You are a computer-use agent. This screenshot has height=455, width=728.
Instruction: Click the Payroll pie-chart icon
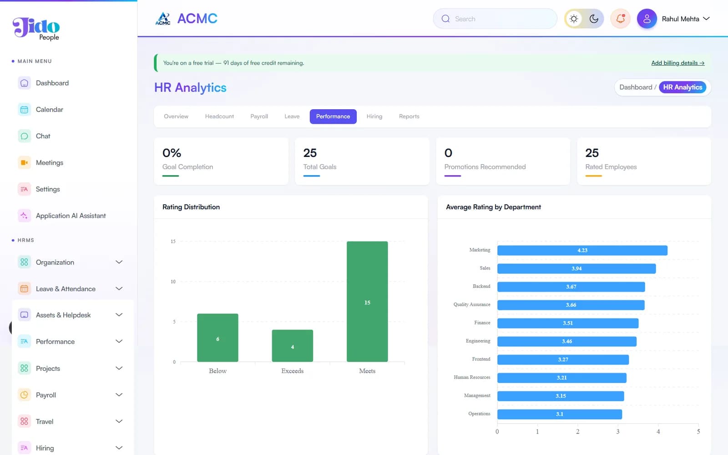[25, 395]
